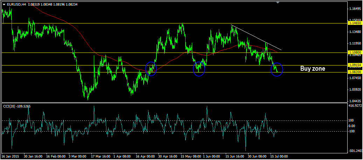Click the '15 Jun 16:00' time label
This screenshot has width=363, height=160.
(235, 156)
